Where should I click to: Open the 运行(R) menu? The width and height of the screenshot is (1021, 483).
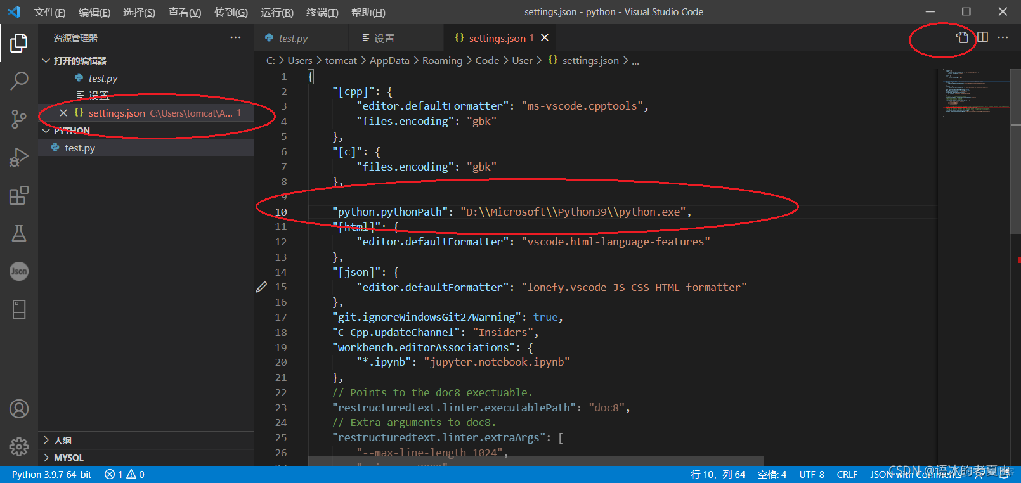coord(277,12)
